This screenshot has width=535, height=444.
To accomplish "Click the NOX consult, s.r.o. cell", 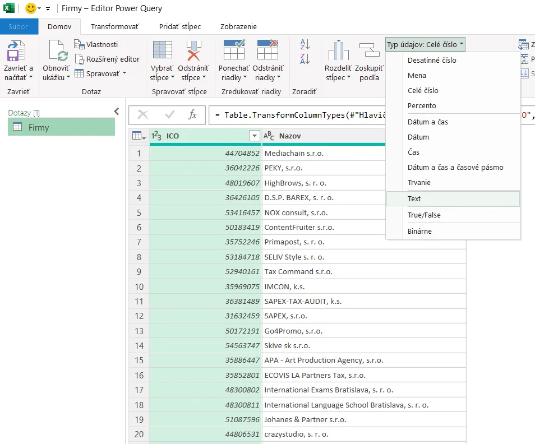I will (324, 213).
